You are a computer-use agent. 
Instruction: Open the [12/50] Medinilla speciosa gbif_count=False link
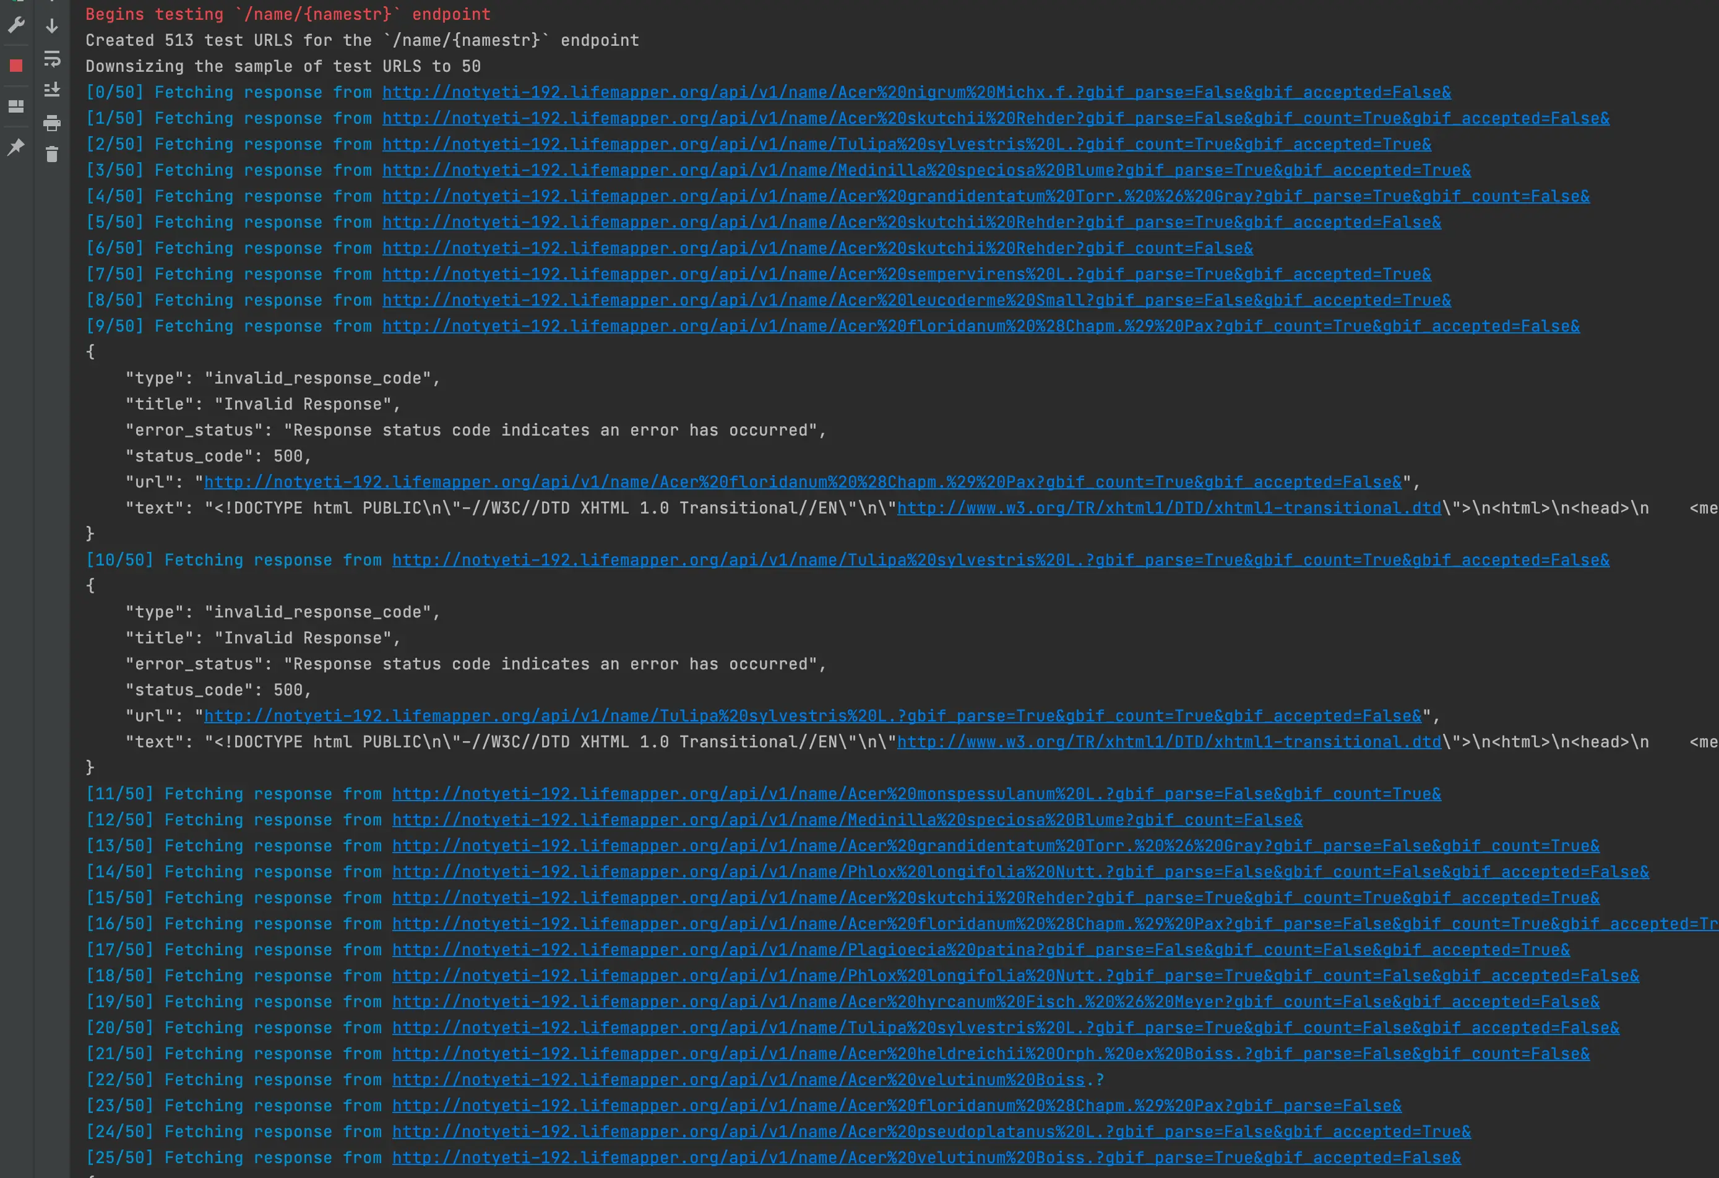[x=847, y=820]
